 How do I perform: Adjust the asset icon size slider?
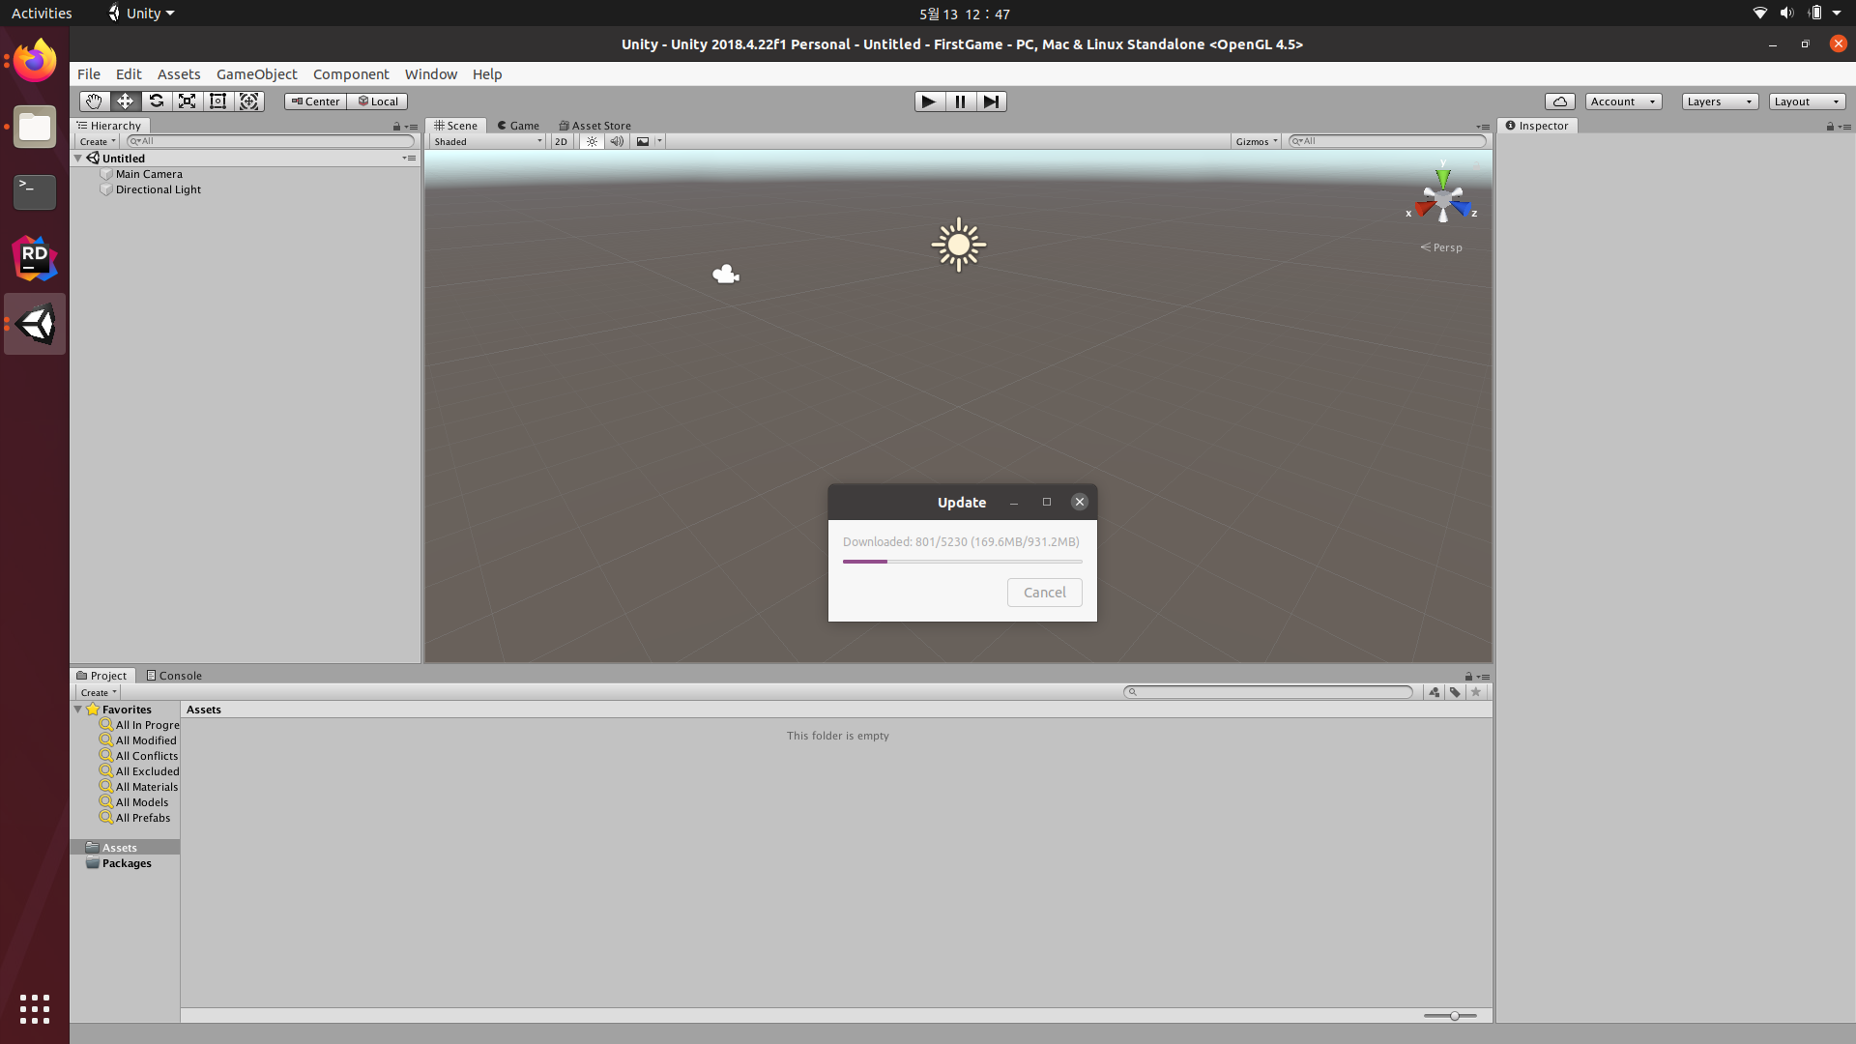click(x=1453, y=1016)
